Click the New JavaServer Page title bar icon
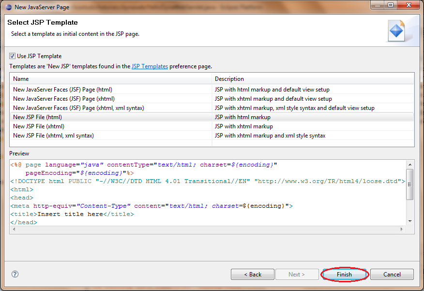 point(7,7)
